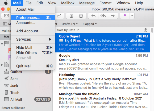154x111 pixels.
Task: Toggle the mailbox sidebar list button
Action: pyautogui.click(x=5, y=24)
